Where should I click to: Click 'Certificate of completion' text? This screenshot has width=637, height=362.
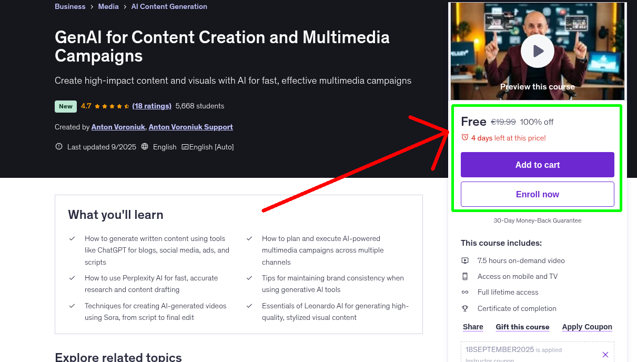(517, 308)
